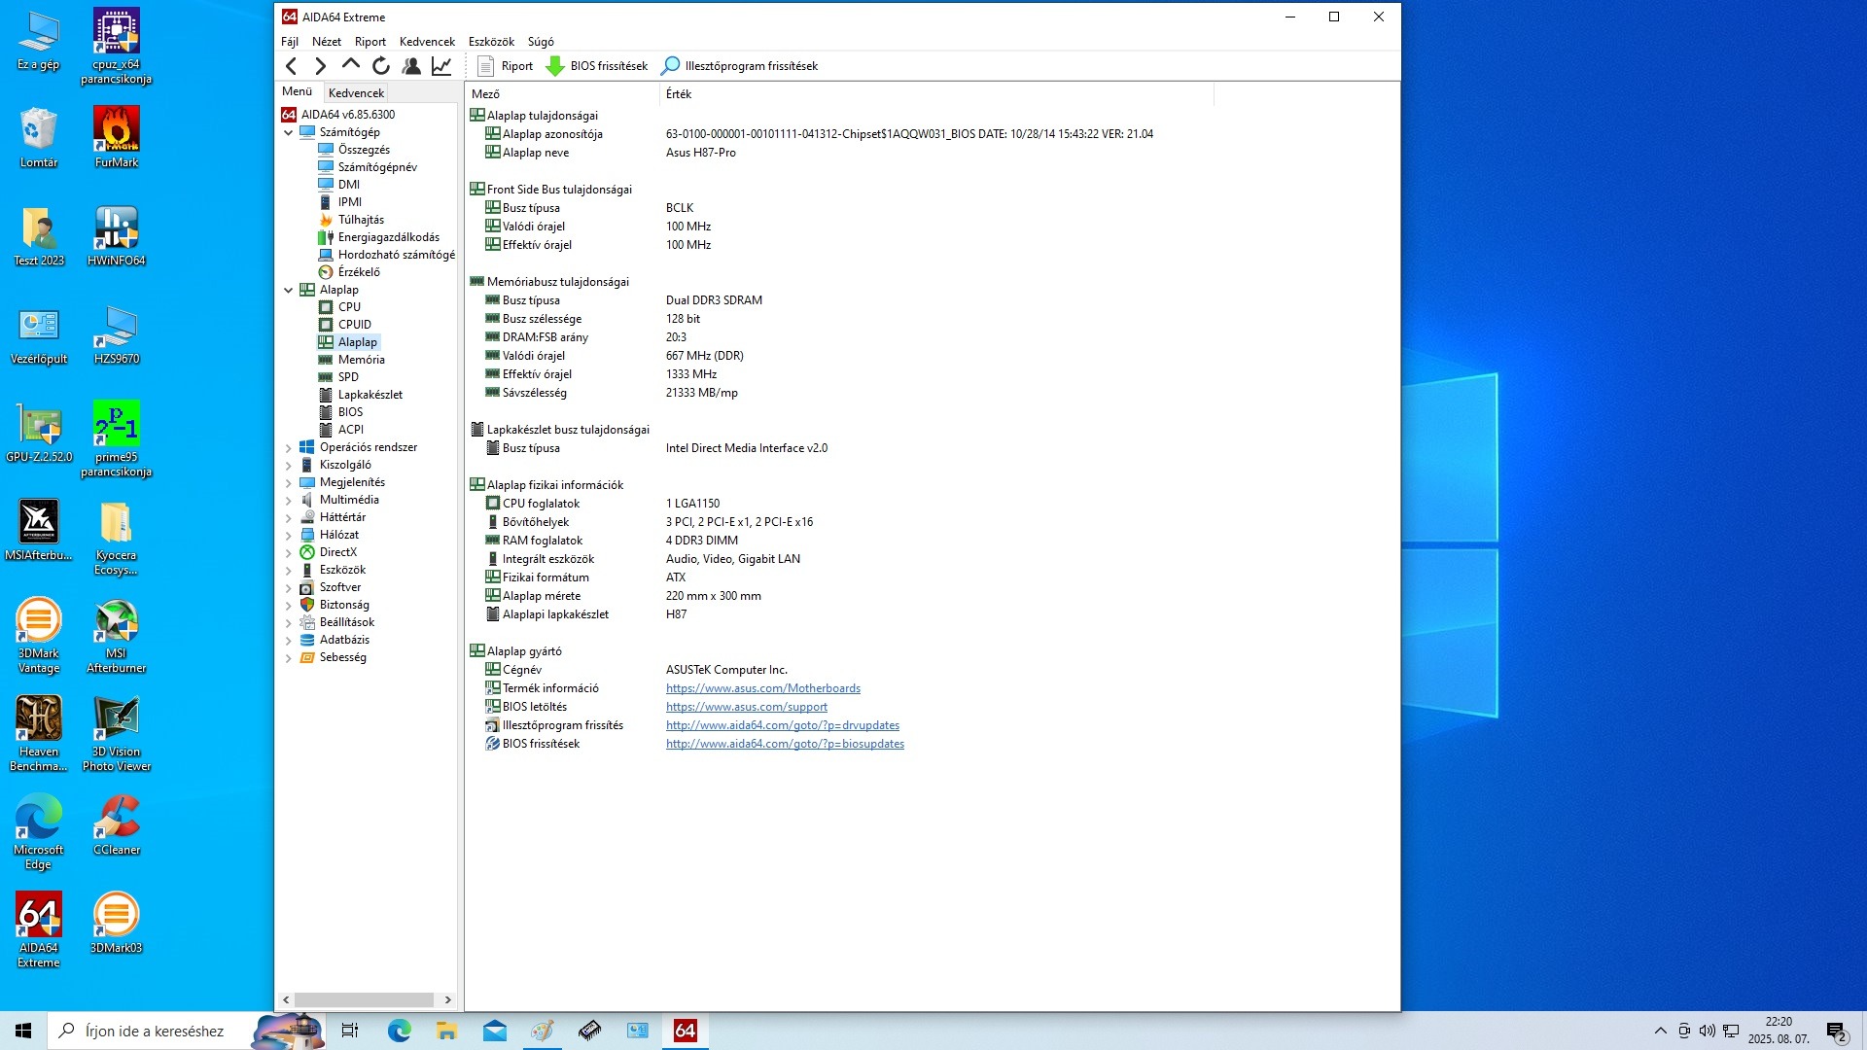Collapse the Alaplap tree node

(289, 290)
